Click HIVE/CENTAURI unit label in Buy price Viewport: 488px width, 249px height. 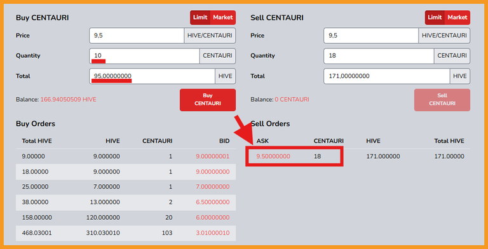click(x=210, y=36)
